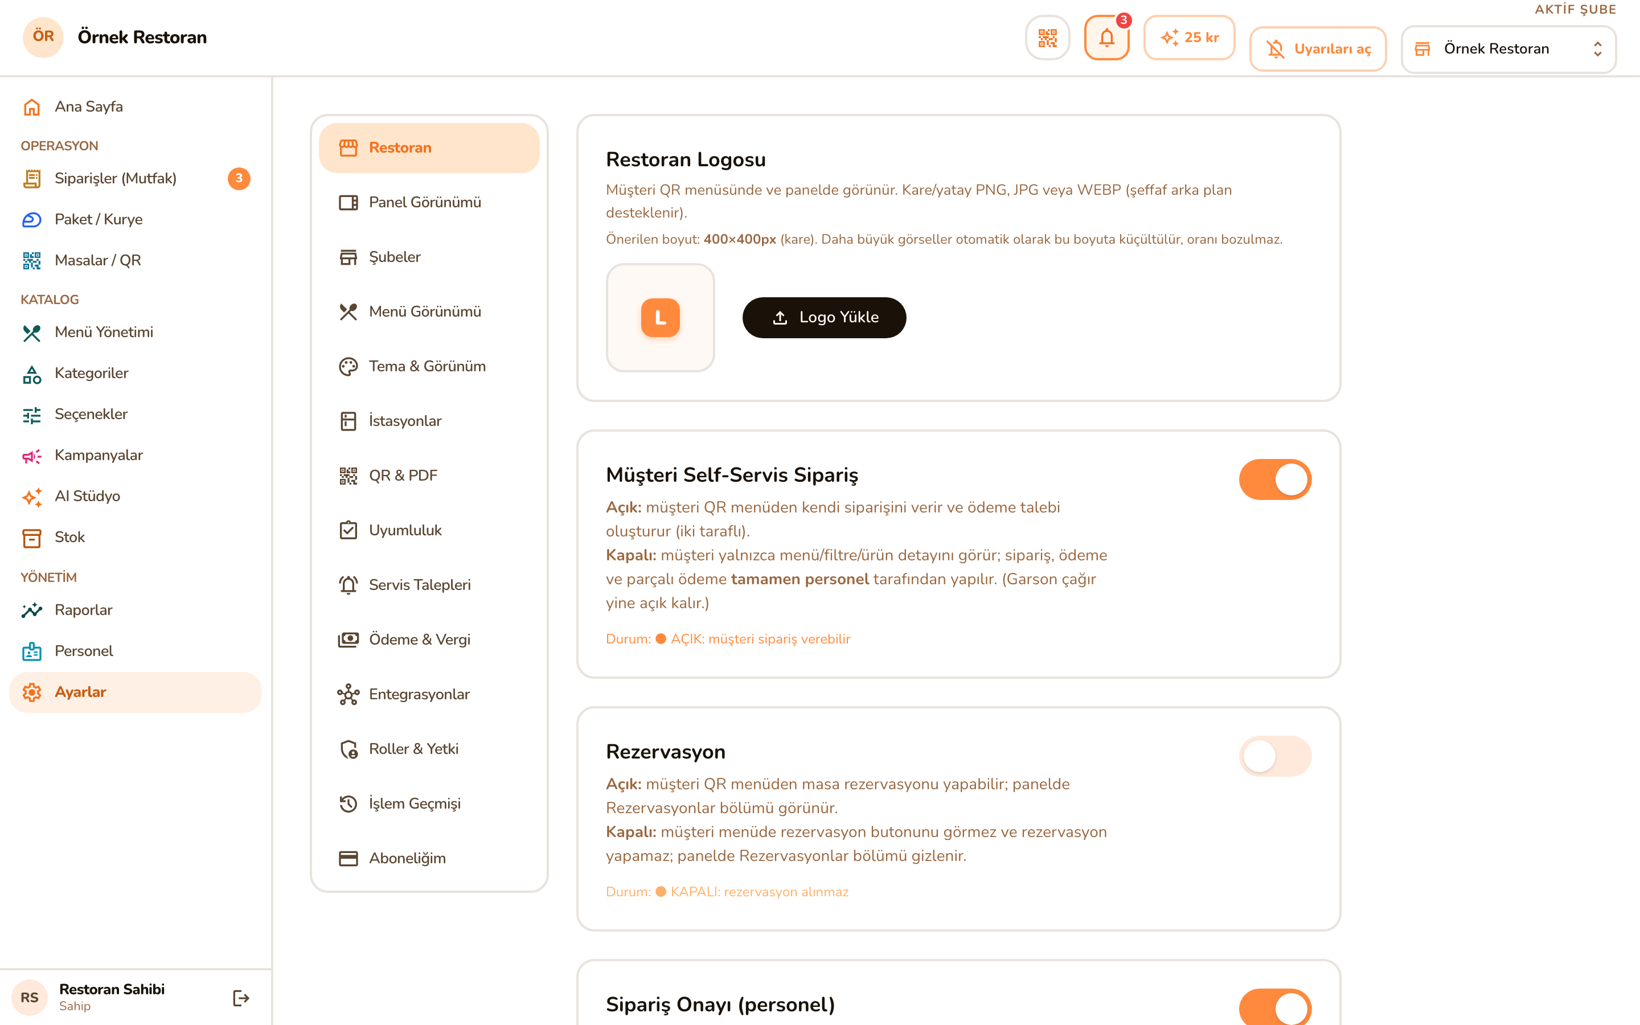The height and width of the screenshot is (1025, 1640).
Task: Select Tema & Görünüm palette settings
Action: coord(429,366)
